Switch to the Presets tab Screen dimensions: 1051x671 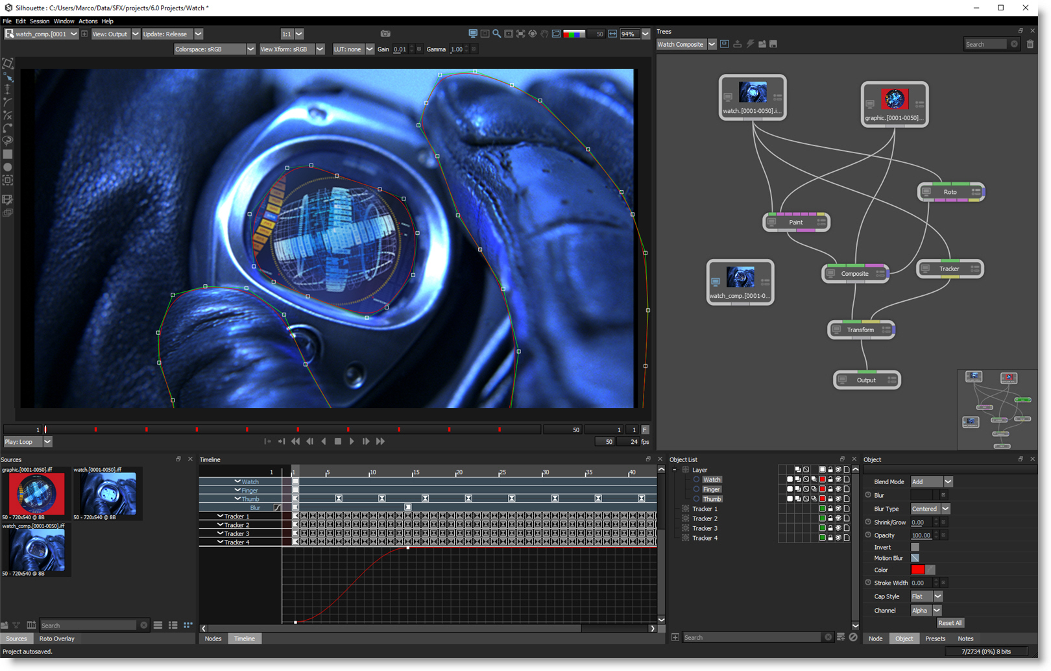pyautogui.click(x=934, y=639)
